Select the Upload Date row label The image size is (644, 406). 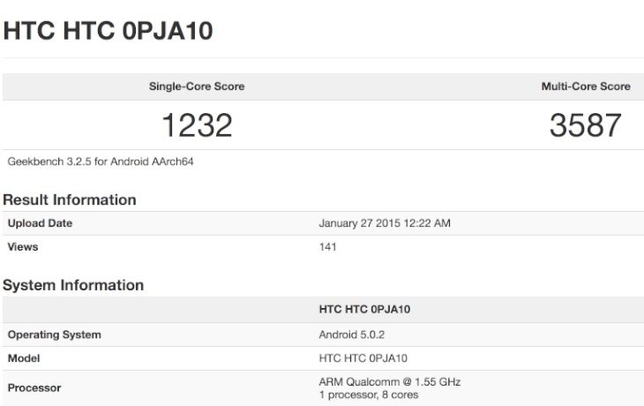point(40,223)
